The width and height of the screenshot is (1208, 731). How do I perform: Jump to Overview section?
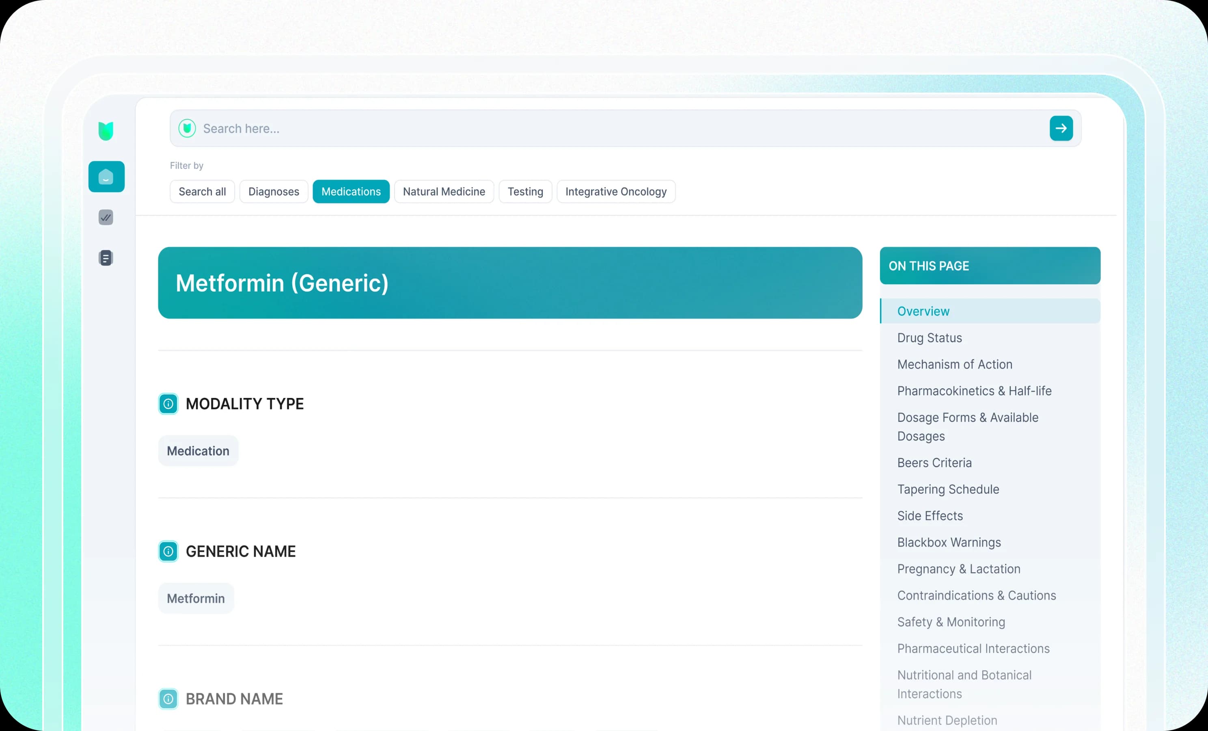pos(990,311)
